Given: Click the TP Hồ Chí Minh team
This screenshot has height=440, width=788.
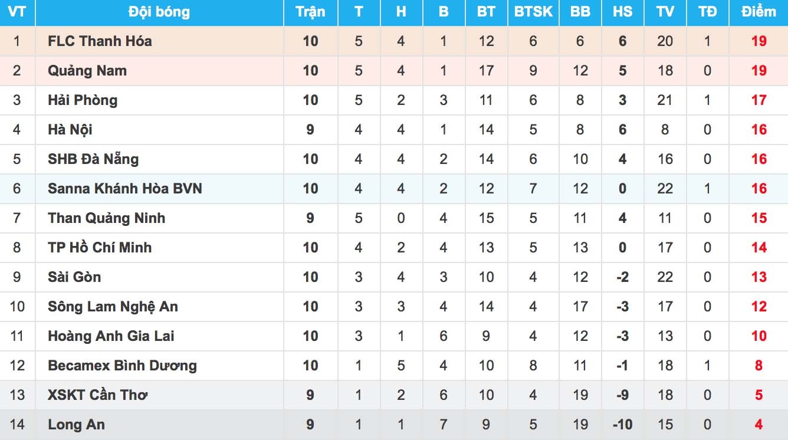Looking at the screenshot, I should 100,248.
